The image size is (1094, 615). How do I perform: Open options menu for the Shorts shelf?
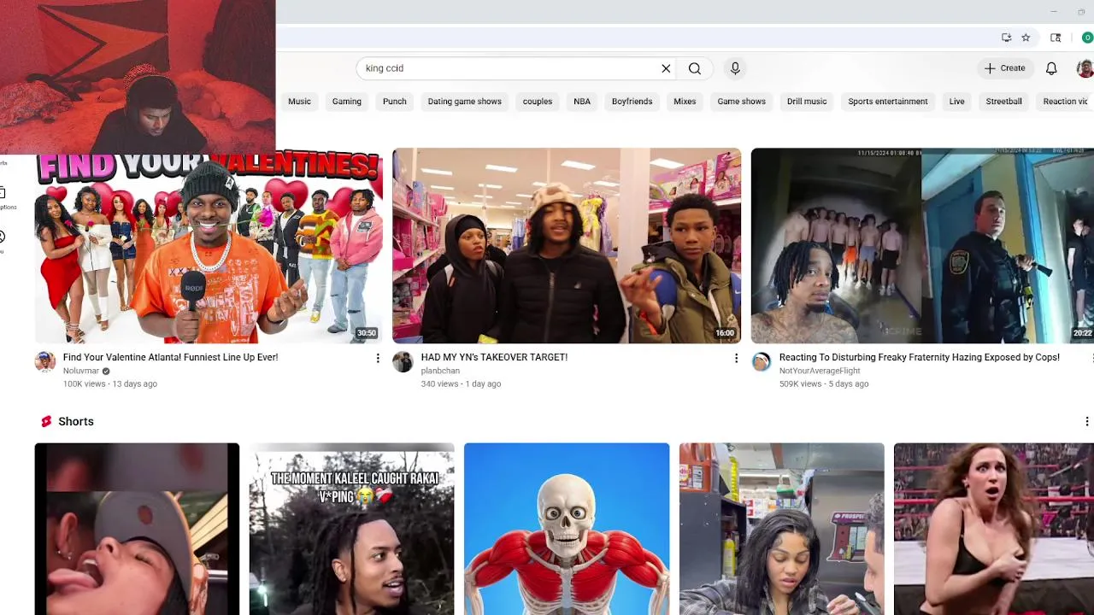pyautogui.click(x=1086, y=421)
